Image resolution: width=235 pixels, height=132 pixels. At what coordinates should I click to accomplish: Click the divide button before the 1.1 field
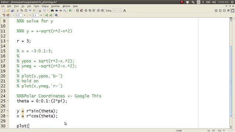coord(30,15)
